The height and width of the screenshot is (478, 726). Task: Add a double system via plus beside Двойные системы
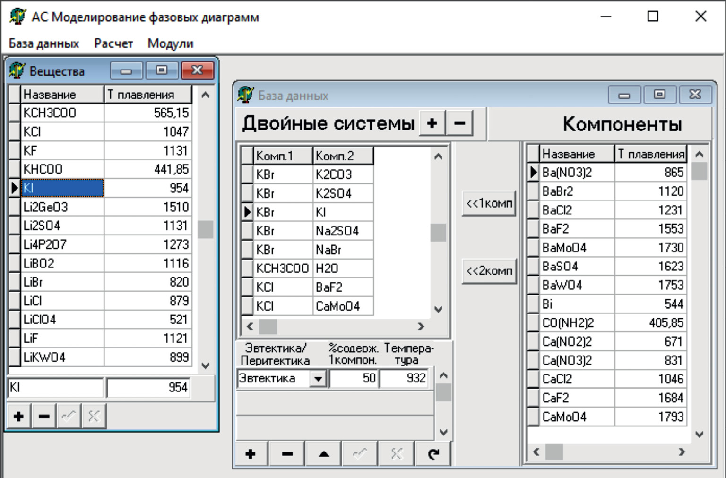[432, 123]
